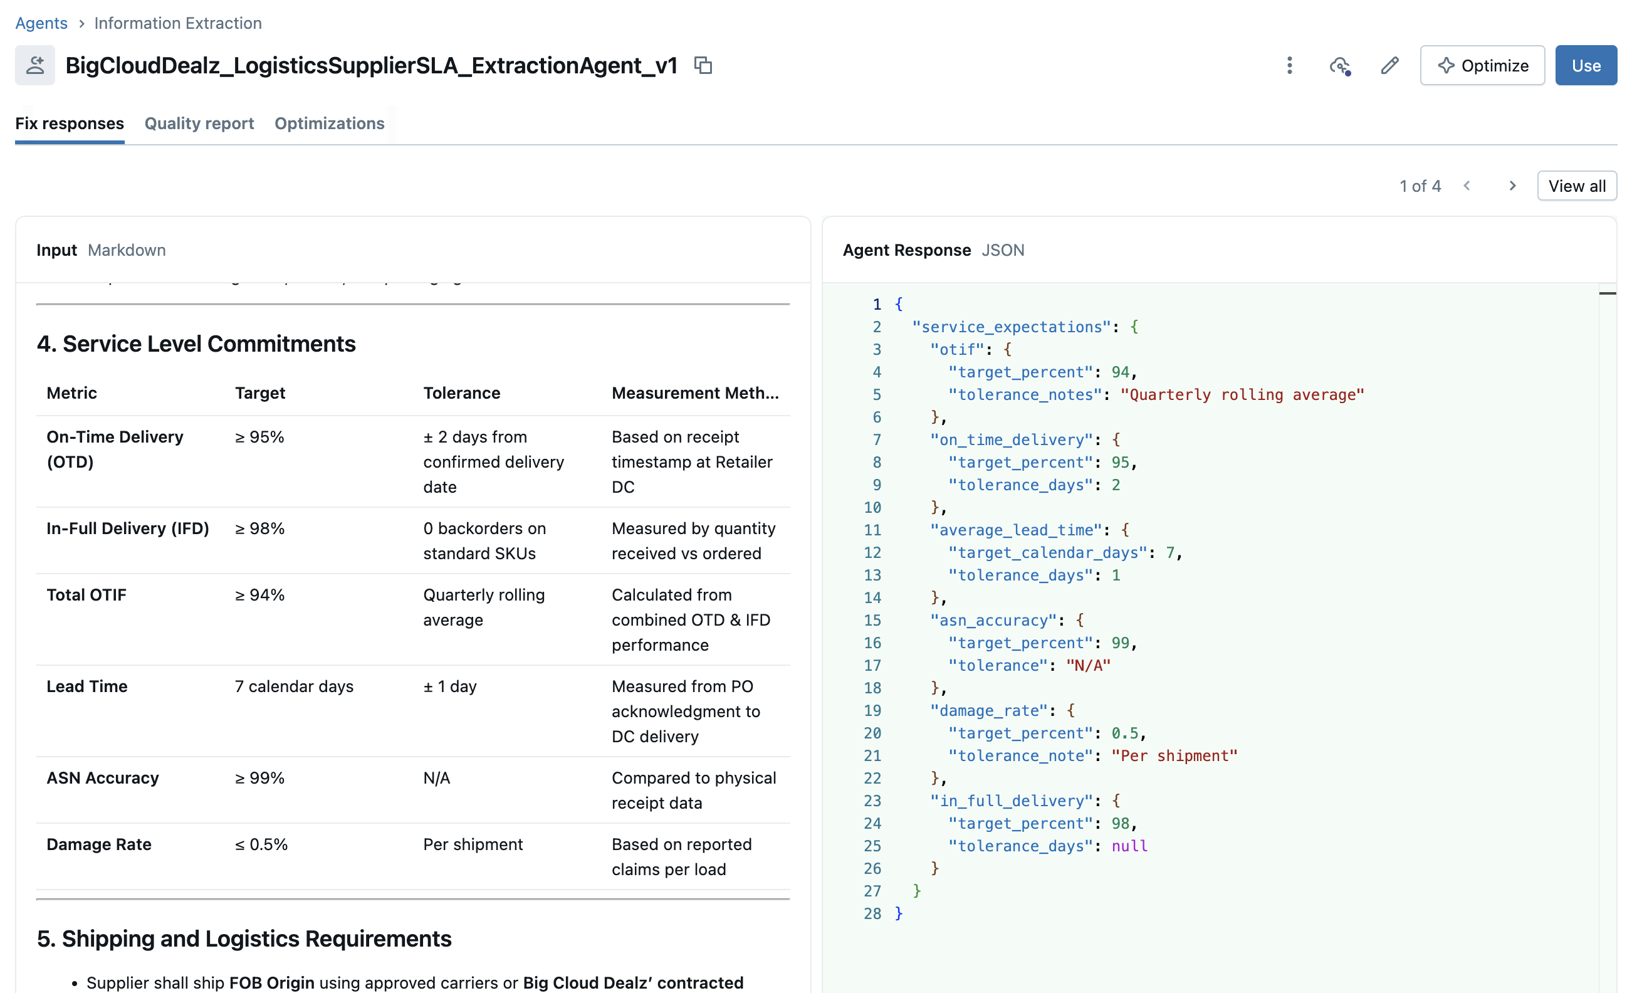Switch to the Quality report tab

tap(199, 123)
